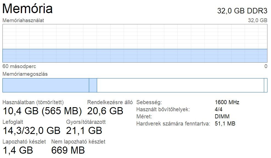
Task: Click the Gyorsítótárazott label
Action: pyautogui.click(x=86, y=122)
